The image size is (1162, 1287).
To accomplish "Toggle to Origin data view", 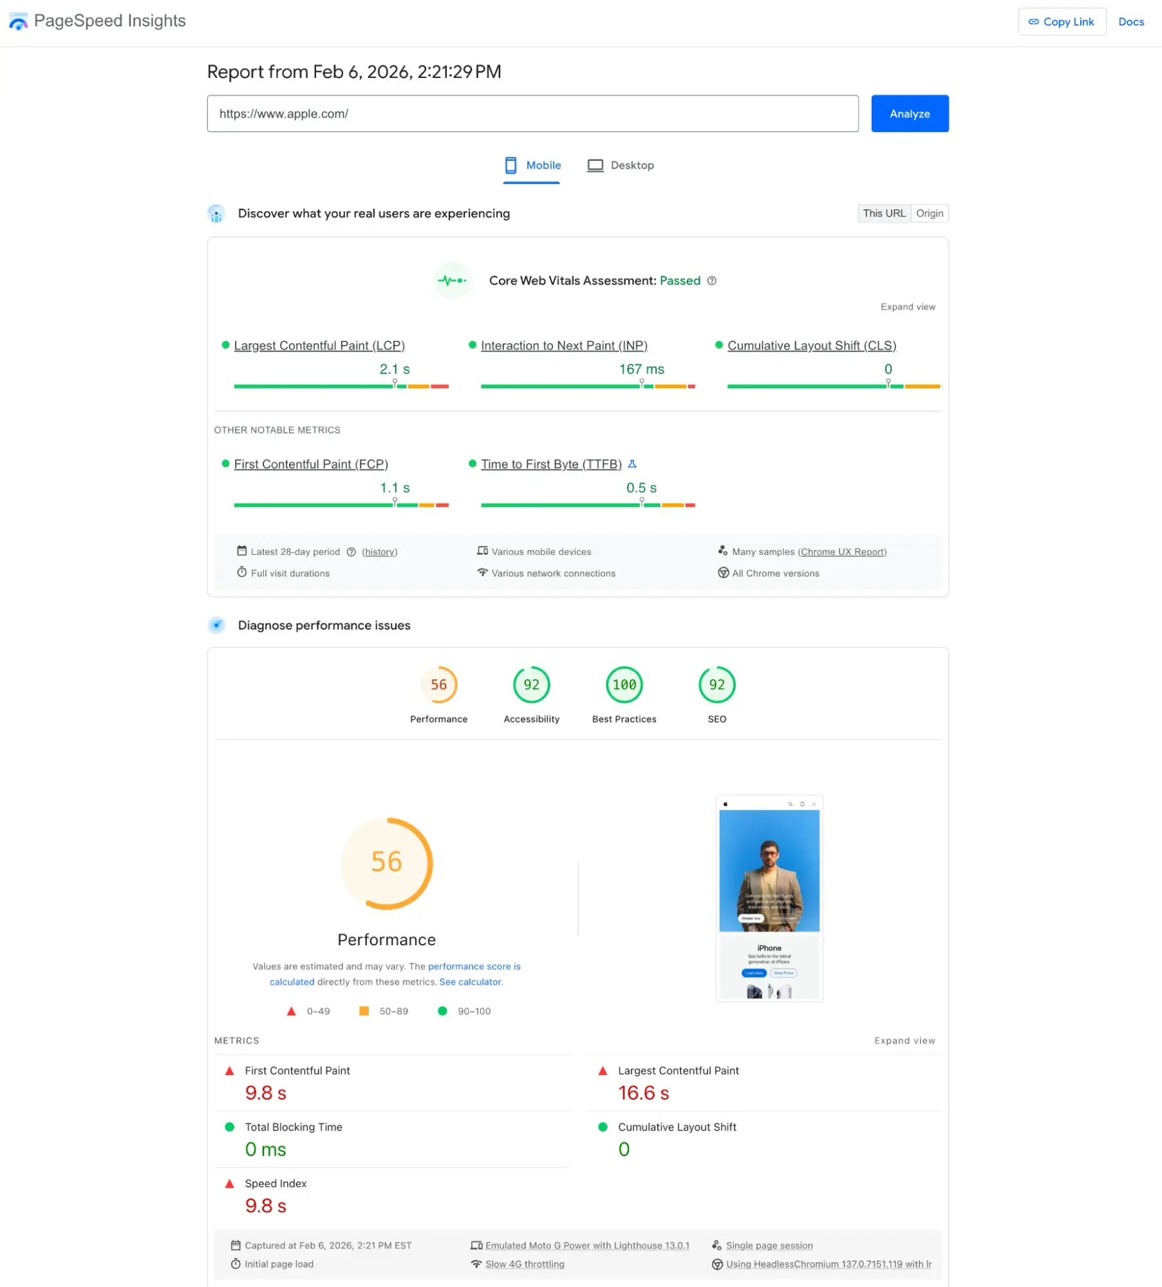I will (x=930, y=213).
